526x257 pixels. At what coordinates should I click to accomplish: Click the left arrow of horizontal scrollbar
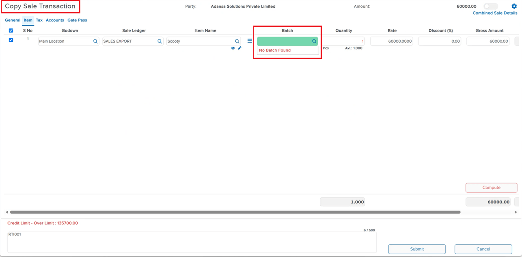6,212
